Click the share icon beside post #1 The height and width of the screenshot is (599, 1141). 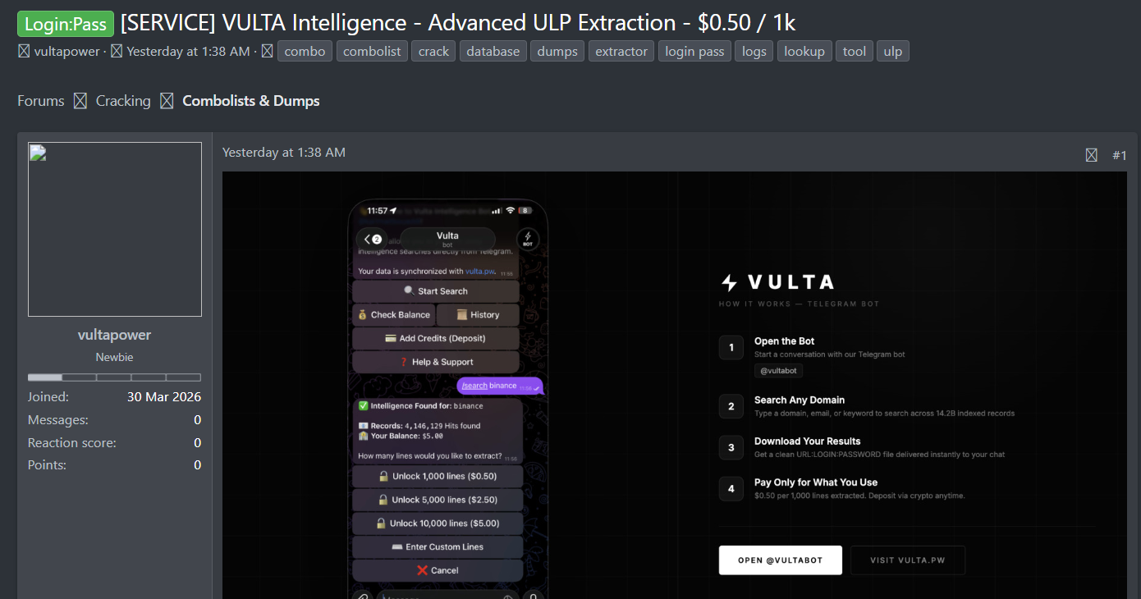coord(1091,155)
